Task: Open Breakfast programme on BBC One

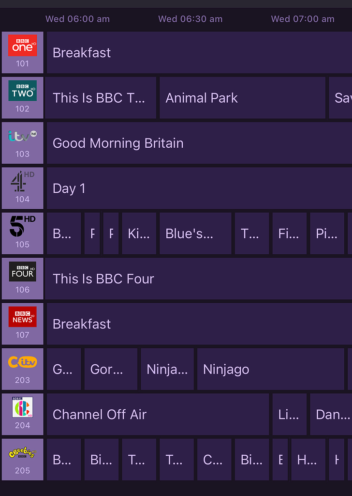Action: pyautogui.click(x=199, y=52)
